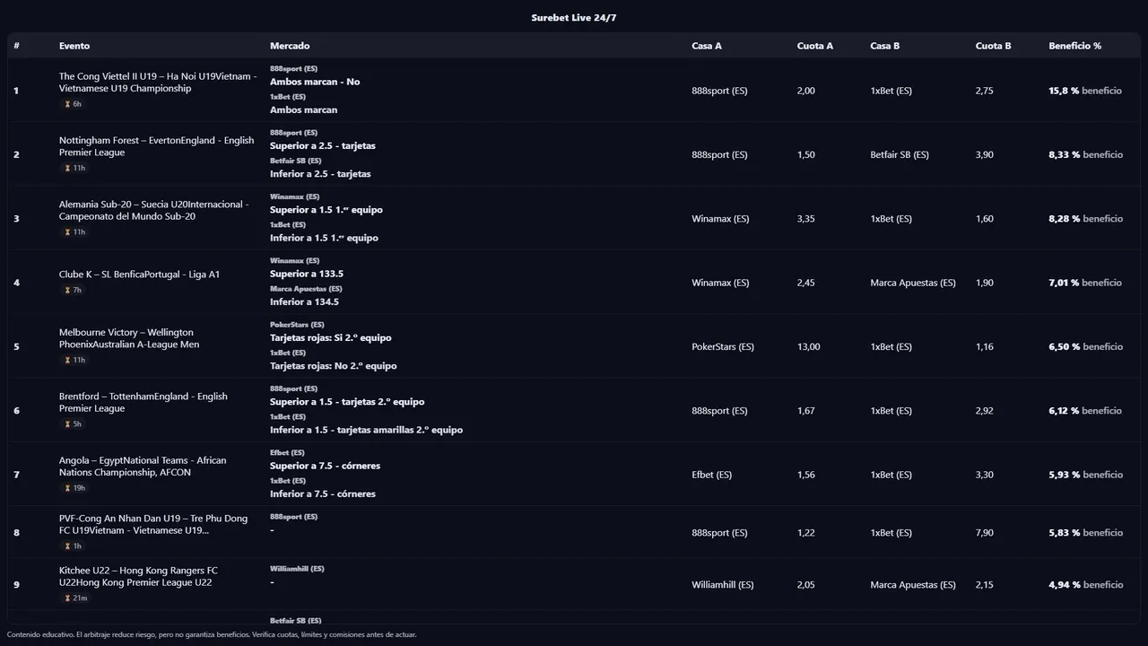1148x646 pixels.
Task: Click hourglass icon under Nottingham Forest – Everton
Action: pyautogui.click(x=67, y=169)
